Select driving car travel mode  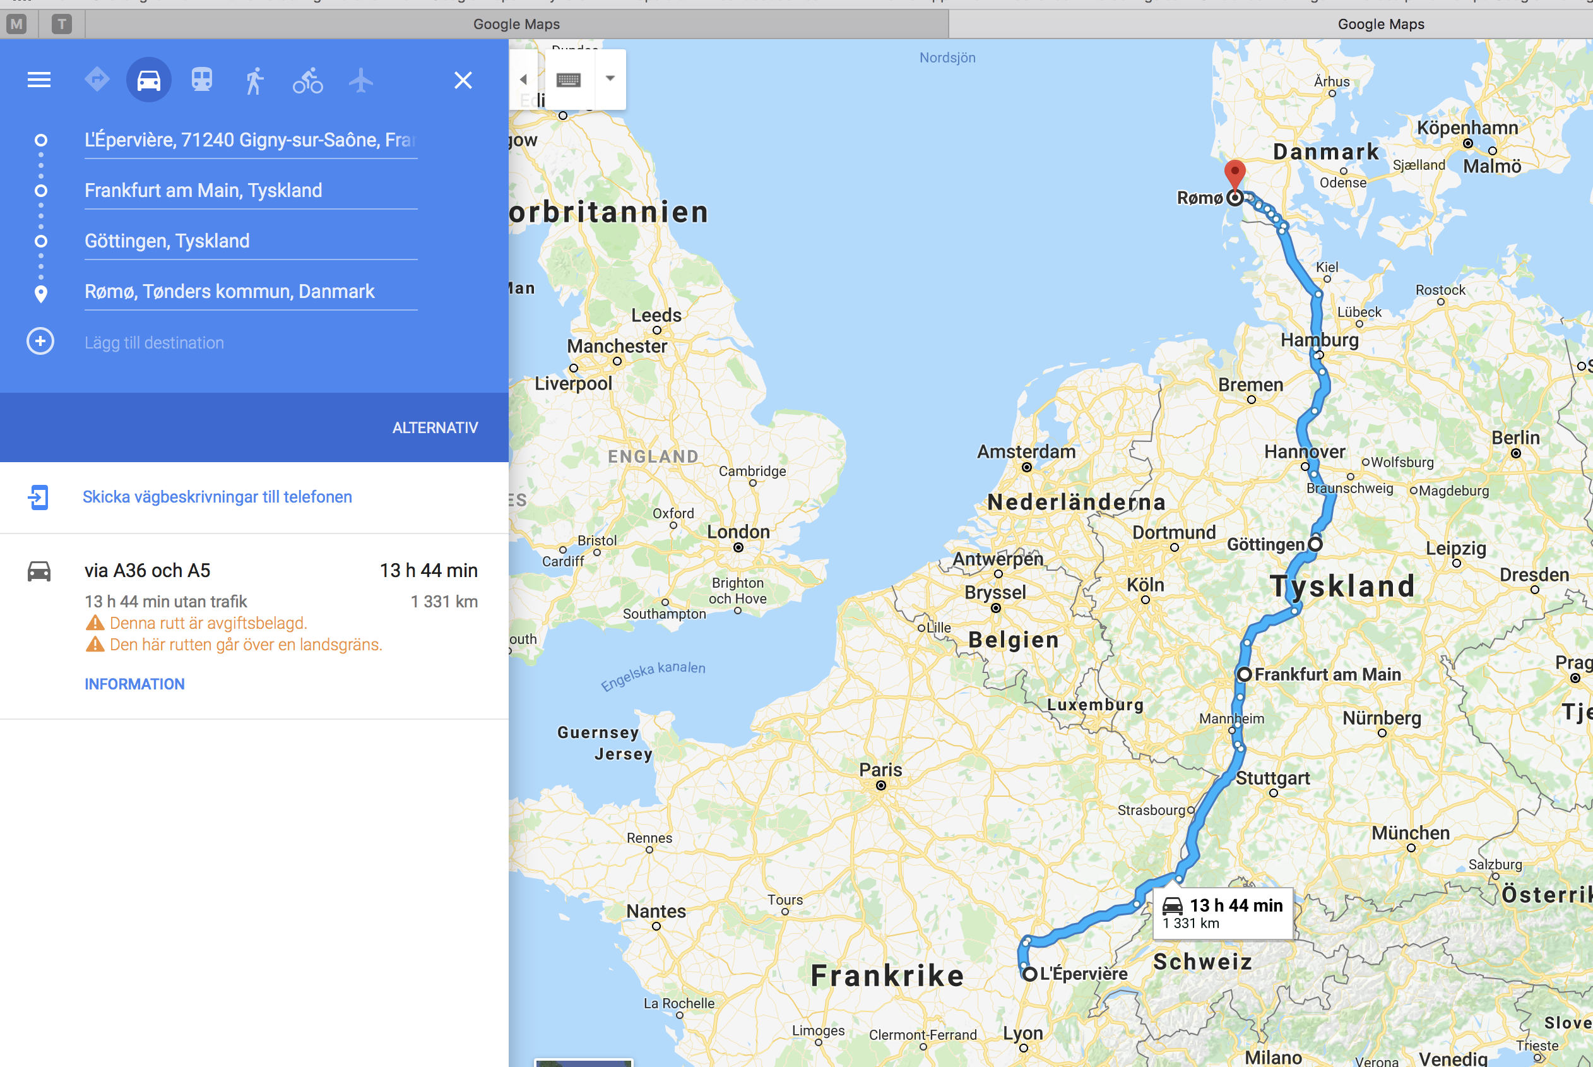[x=149, y=80]
